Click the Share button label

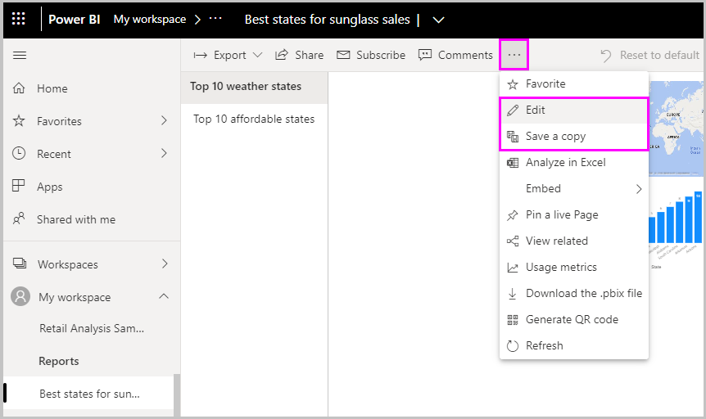tap(310, 55)
